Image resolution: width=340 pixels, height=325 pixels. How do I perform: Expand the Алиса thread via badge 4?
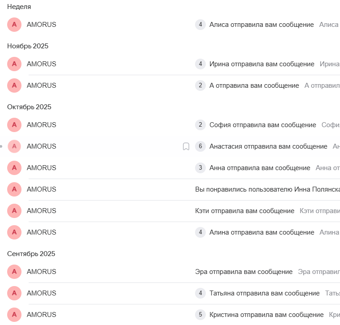200,25
